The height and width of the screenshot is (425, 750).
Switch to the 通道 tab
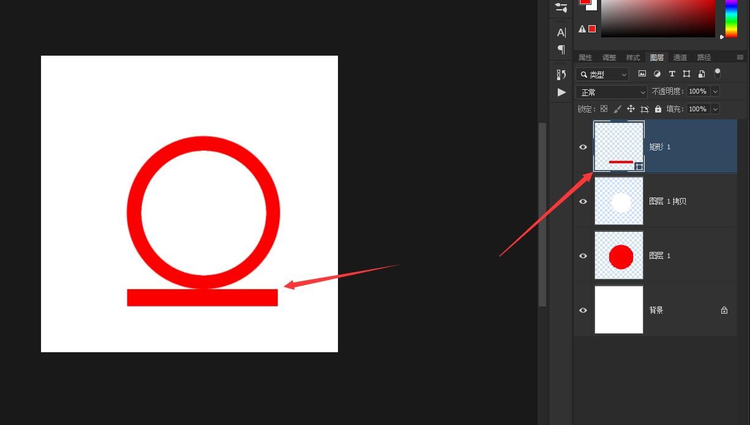680,57
